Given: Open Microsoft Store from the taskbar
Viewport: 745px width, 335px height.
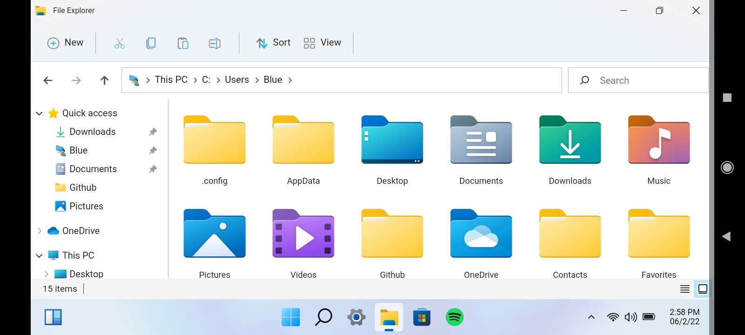Looking at the screenshot, I should 422,317.
